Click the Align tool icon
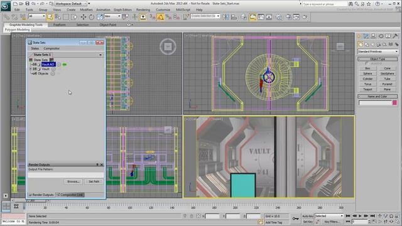 tap(234, 17)
